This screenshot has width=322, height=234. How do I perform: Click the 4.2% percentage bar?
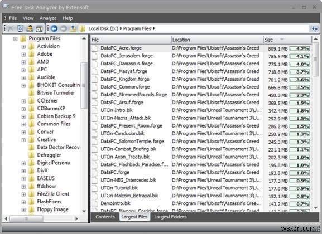point(300,48)
